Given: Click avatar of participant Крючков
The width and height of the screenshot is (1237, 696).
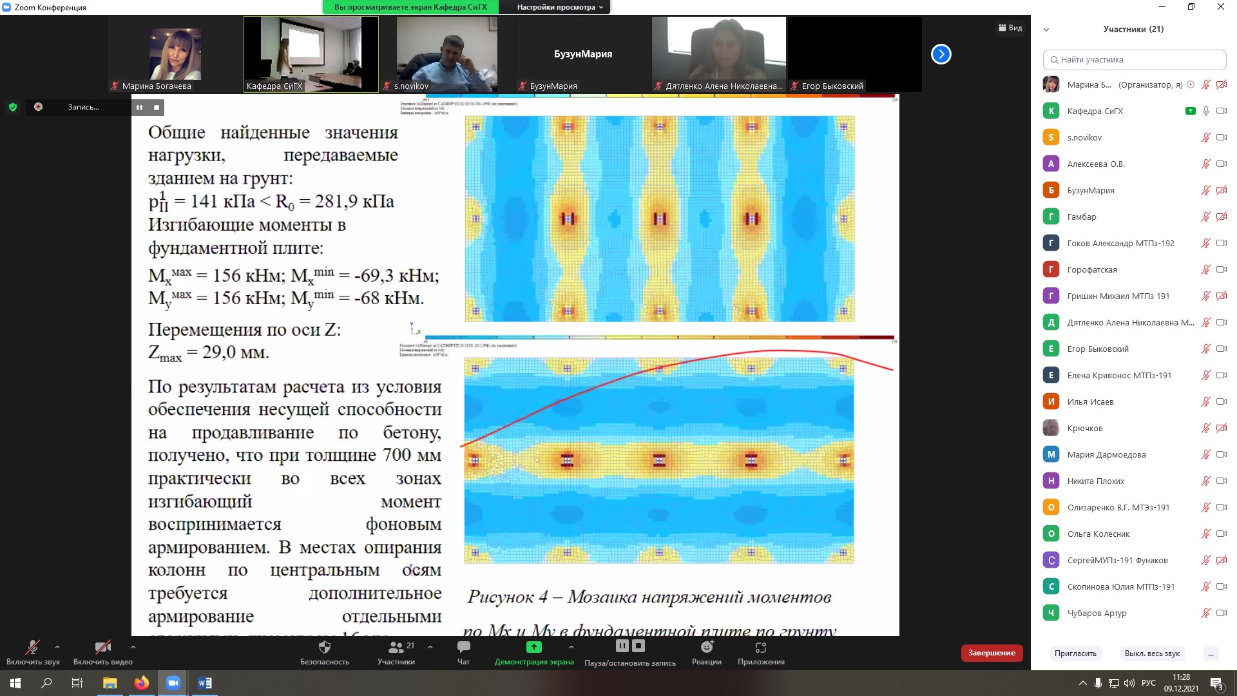Looking at the screenshot, I should (x=1051, y=428).
